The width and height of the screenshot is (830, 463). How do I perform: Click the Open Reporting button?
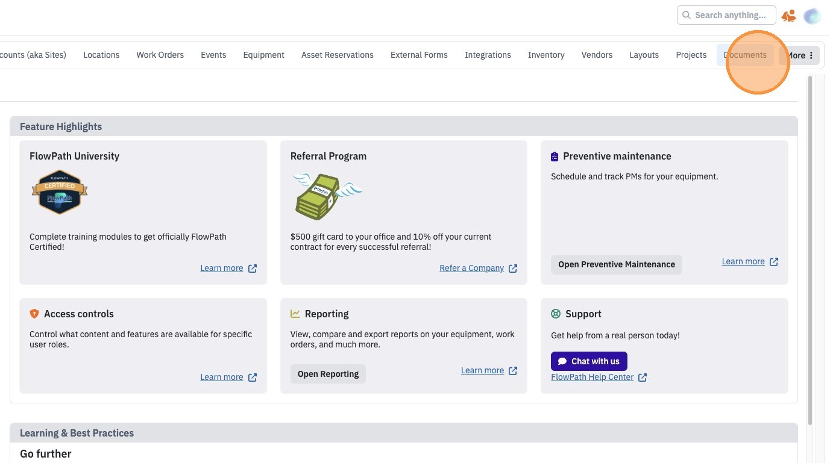point(328,374)
